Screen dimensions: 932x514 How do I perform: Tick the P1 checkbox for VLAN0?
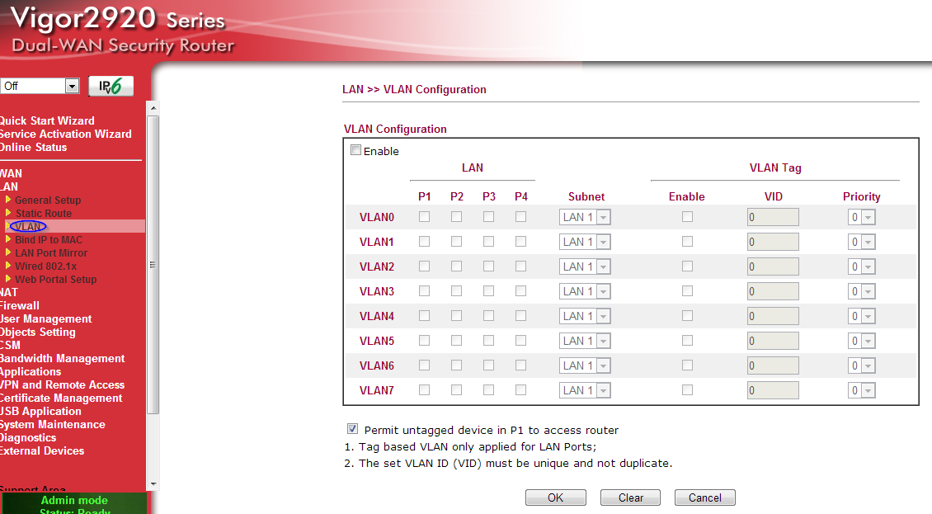pos(424,217)
